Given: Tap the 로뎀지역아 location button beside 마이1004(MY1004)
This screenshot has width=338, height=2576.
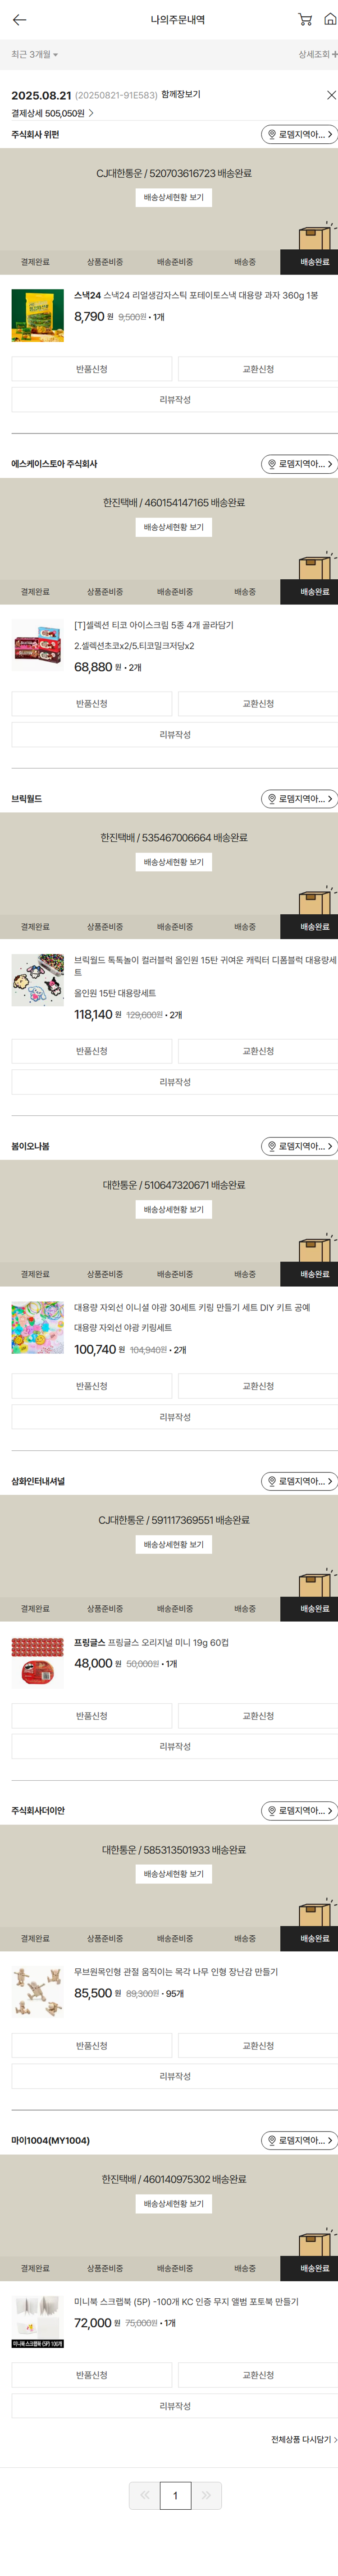Looking at the screenshot, I should tap(299, 2140).
